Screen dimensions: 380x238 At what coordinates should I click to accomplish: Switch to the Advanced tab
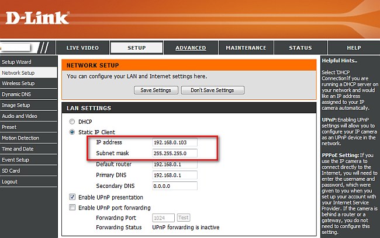191,48
